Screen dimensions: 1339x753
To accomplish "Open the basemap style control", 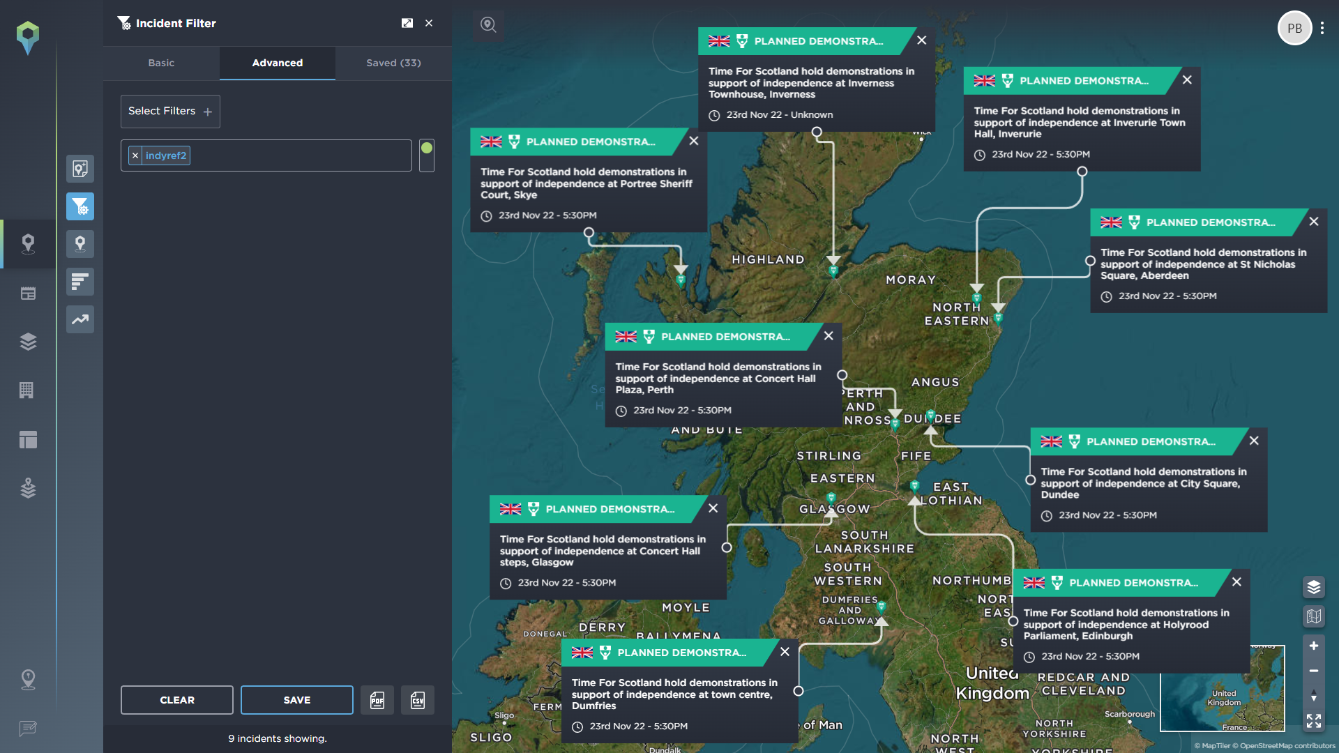I will tap(1314, 616).
